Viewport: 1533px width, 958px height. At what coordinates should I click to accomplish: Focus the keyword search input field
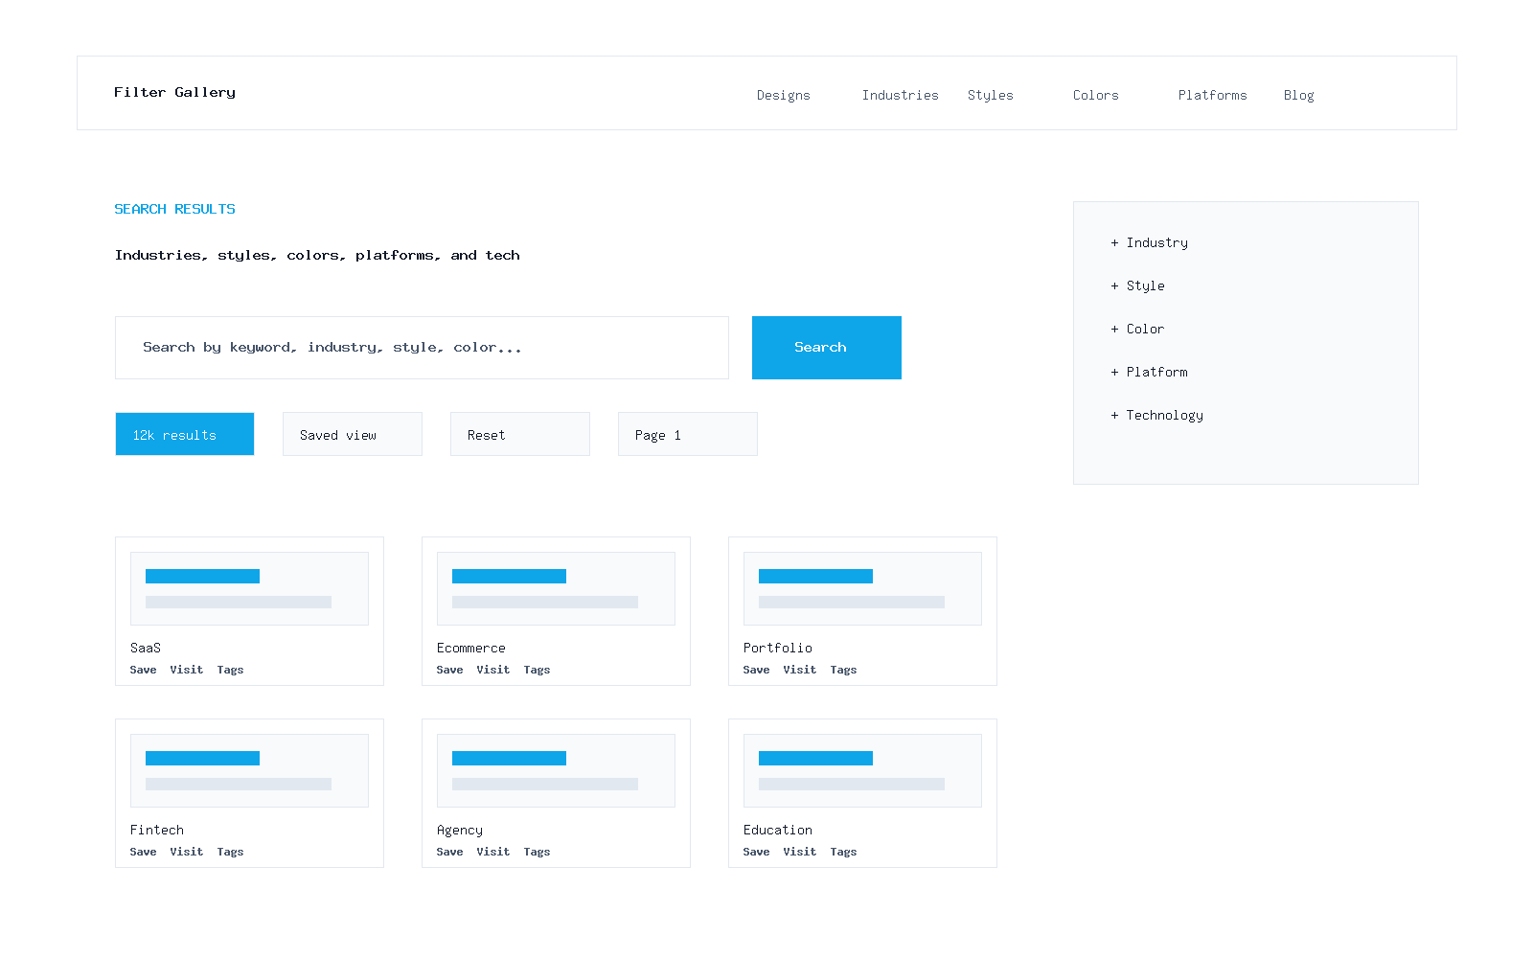pyautogui.click(x=422, y=348)
